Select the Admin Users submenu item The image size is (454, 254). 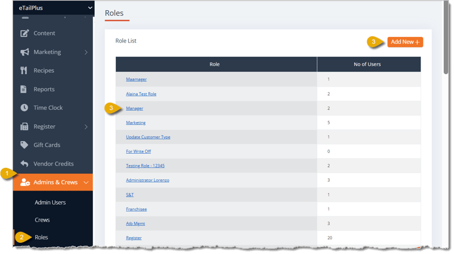pos(50,202)
